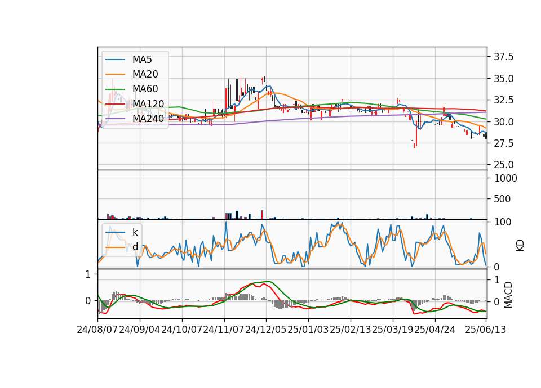This screenshot has height=388, width=541.
Task: Click the 25/04/24 date label
Action: pos(434,330)
